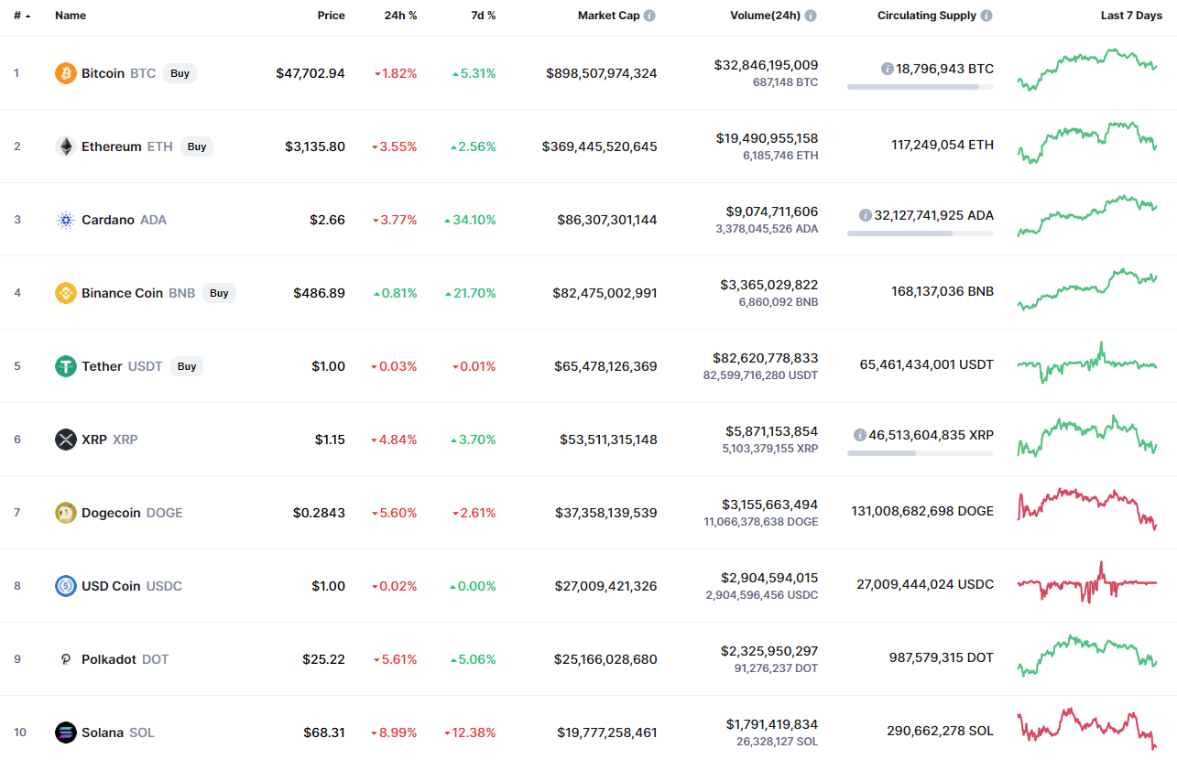Click the Tether green logo icon
Screen dimensions: 1177x760
tap(66, 366)
